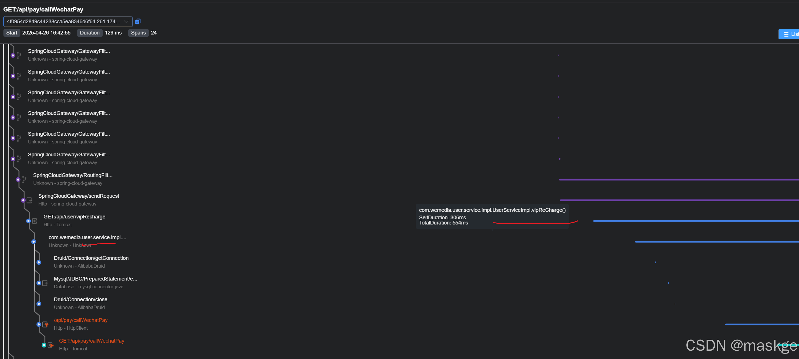
Task: Toggle the teal GET:/api/pay/callWechatPay node circle
Action: pos(44,345)
